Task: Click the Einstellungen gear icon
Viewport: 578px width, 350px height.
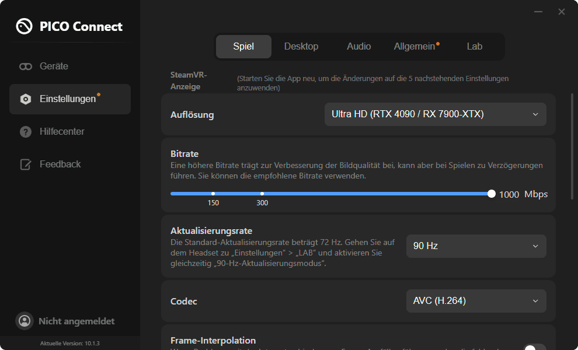Action: (x=26, y=99)
